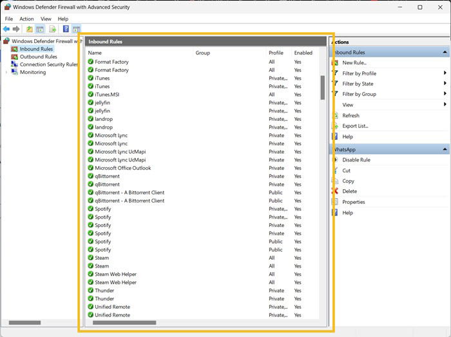
Task: Click the Up one level folder icon
Action: [30, 29]
